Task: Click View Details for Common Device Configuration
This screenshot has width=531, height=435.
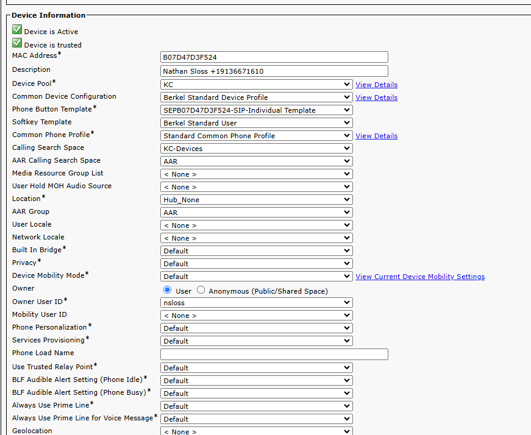Action: point(376,97)
